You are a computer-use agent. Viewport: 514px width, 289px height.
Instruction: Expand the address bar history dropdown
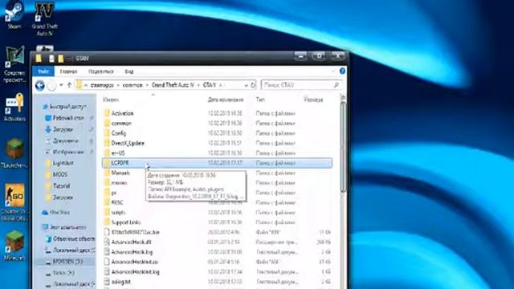246,85
